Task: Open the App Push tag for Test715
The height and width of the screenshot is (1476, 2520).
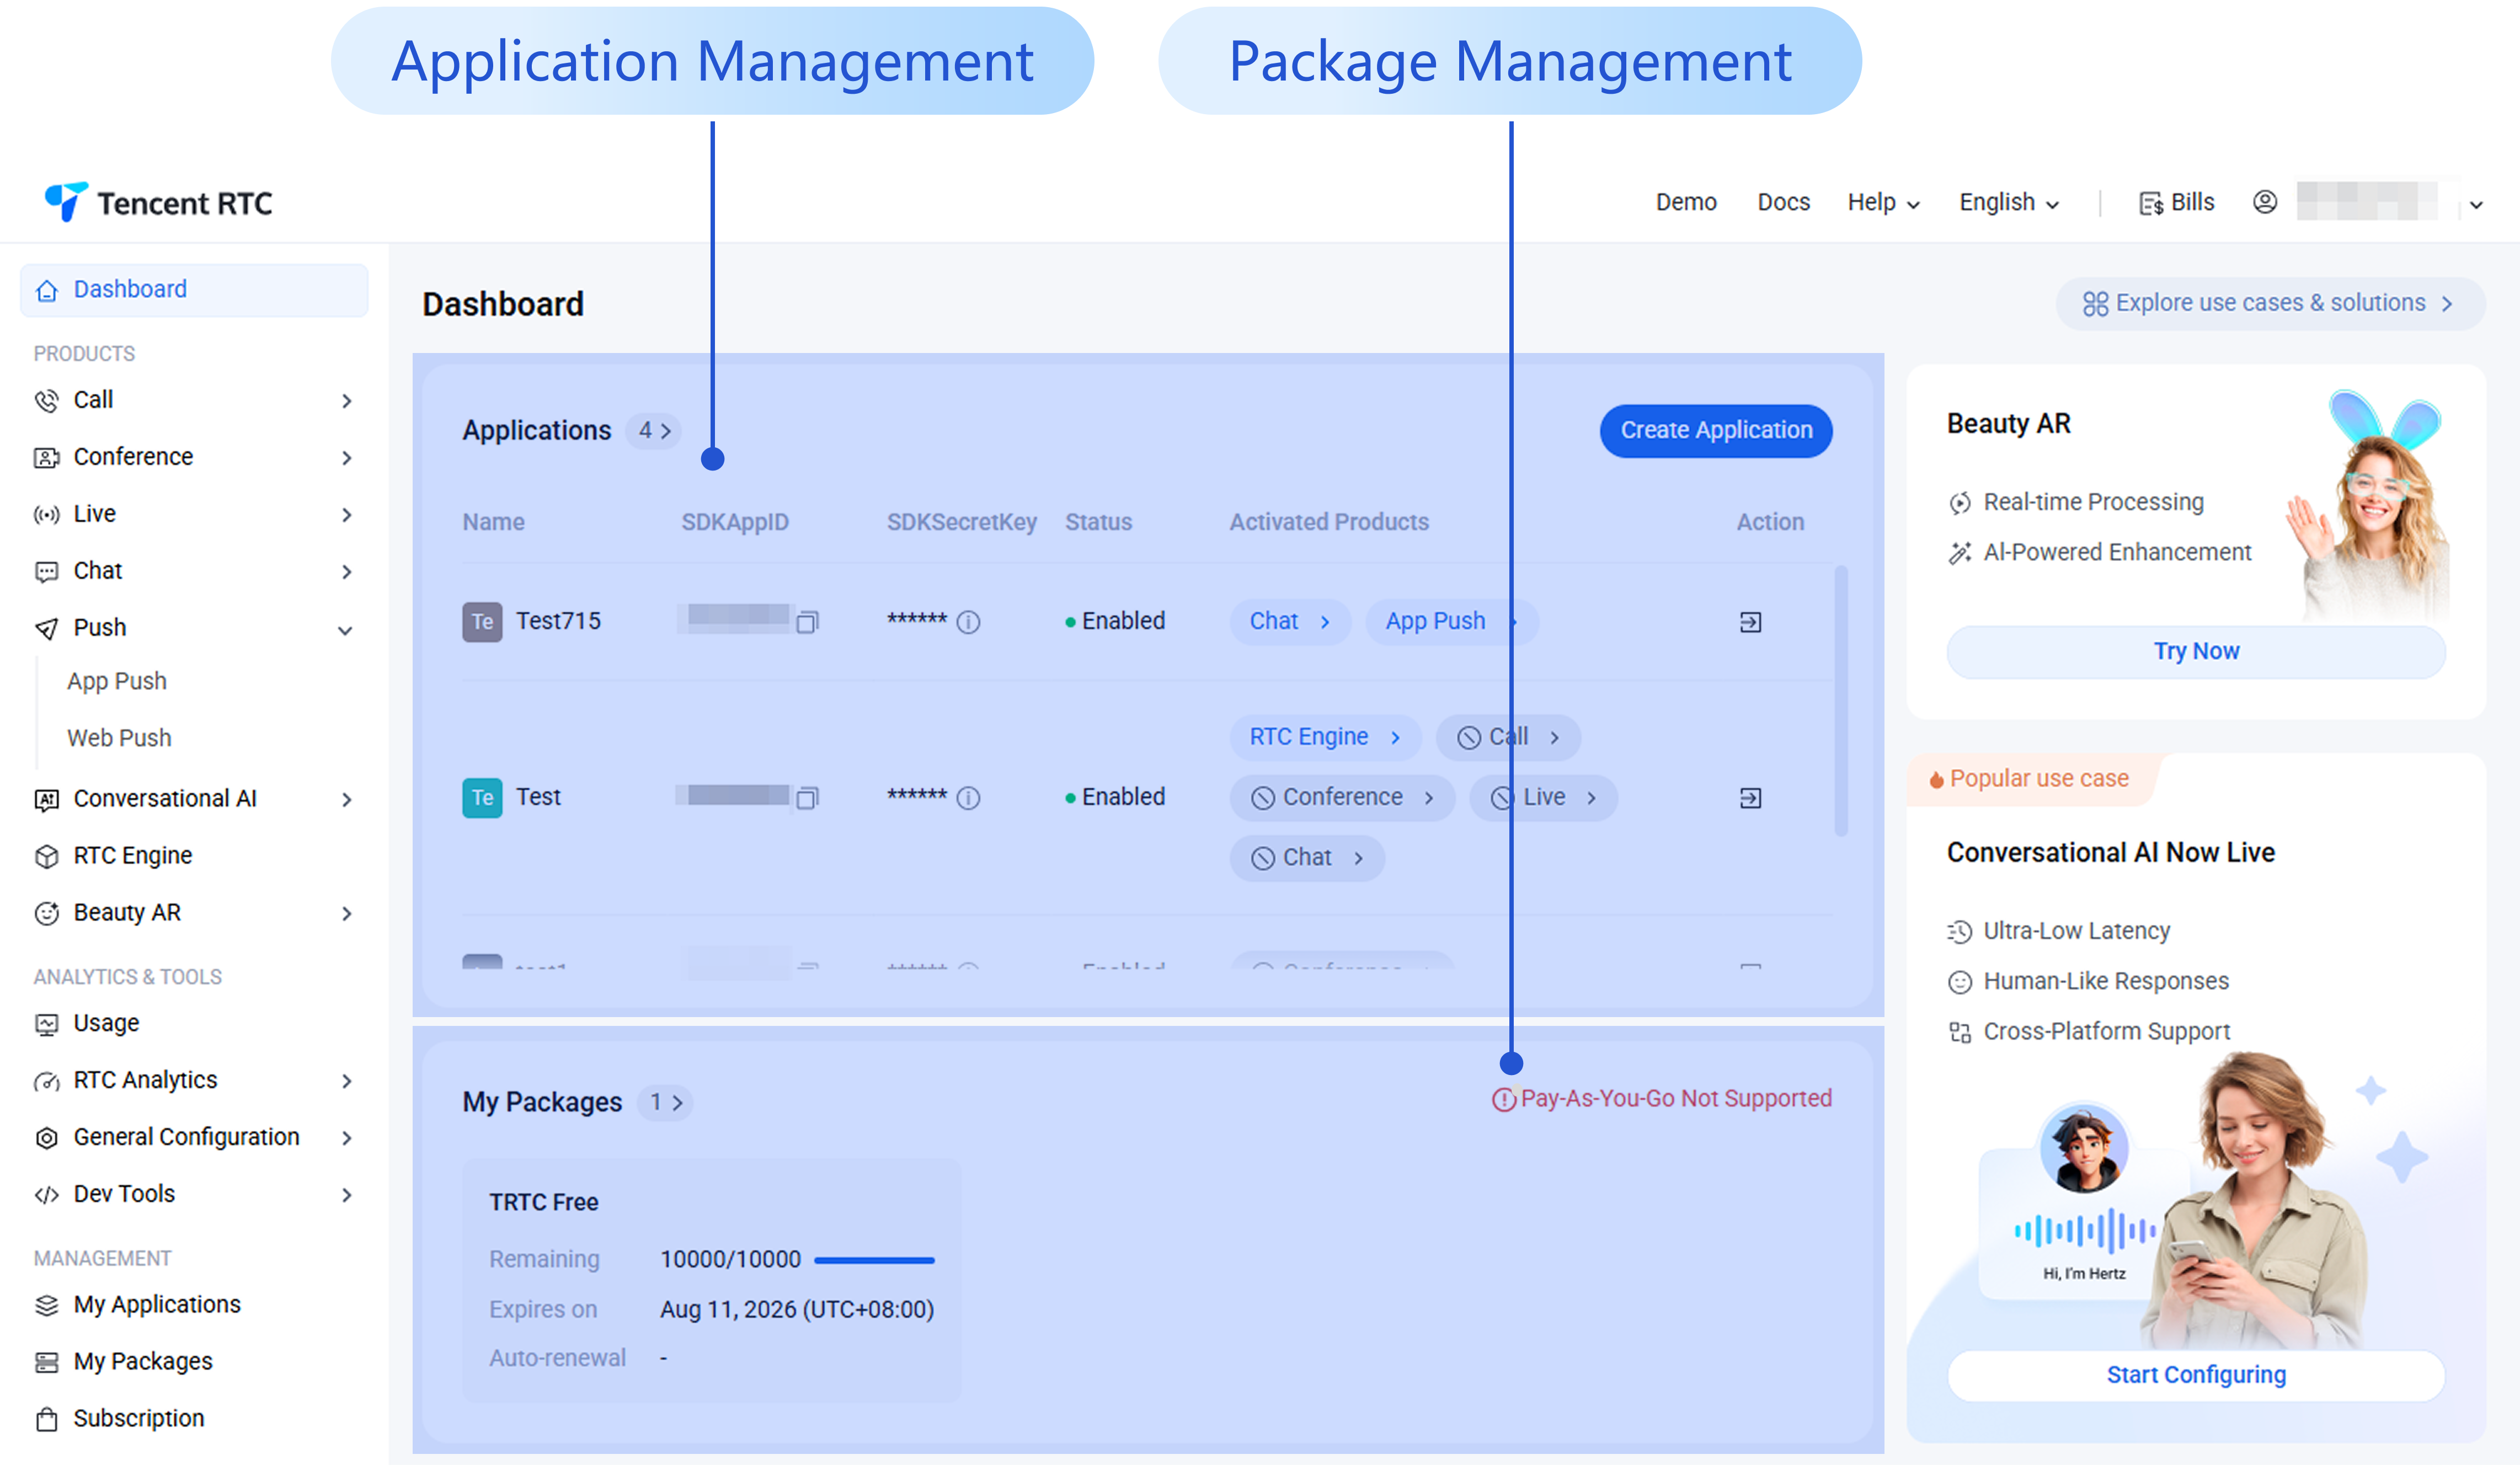Action: (x=1452, y=622)
